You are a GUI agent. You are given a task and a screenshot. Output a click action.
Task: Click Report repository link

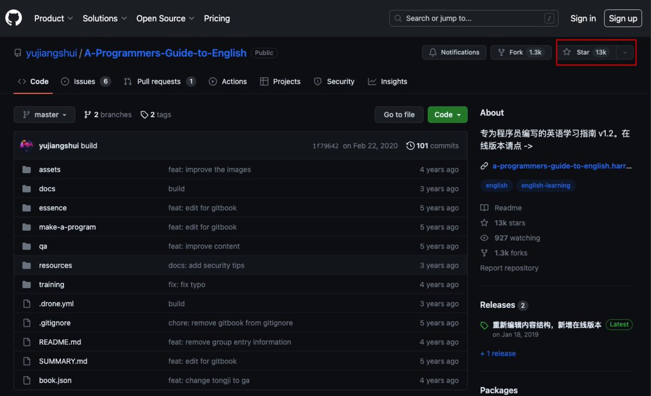pos(509,268)
